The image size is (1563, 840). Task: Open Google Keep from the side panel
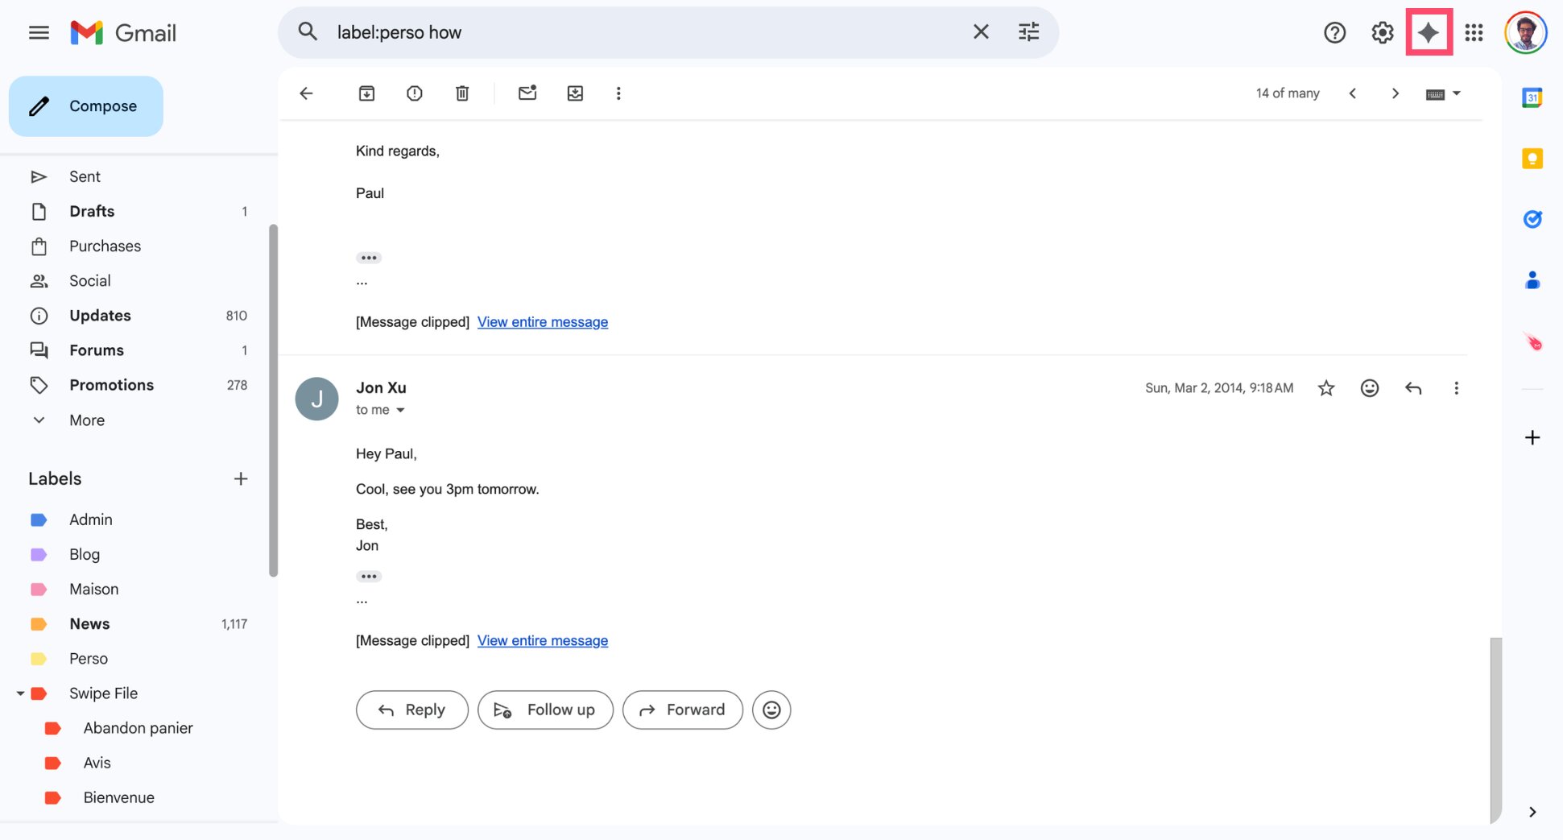[x=1532, y=159]
